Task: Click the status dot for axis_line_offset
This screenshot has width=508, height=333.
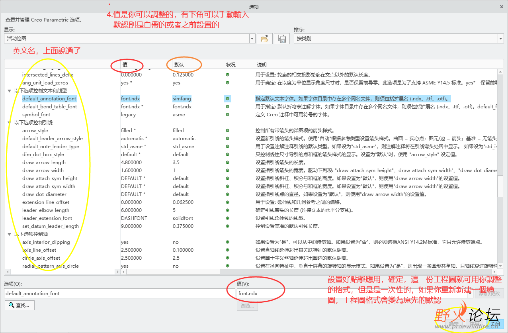Action: (227, 250)
